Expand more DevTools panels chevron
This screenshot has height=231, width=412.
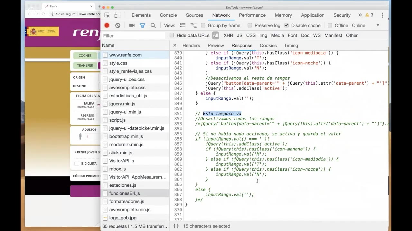360,15
